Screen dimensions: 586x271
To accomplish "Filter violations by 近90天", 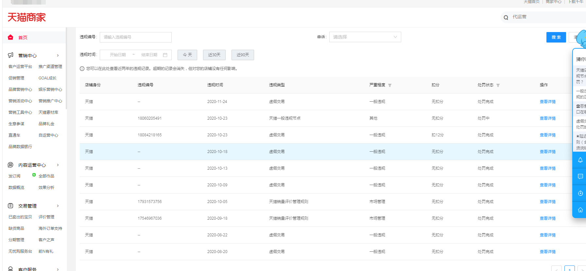I will (243, 55).
